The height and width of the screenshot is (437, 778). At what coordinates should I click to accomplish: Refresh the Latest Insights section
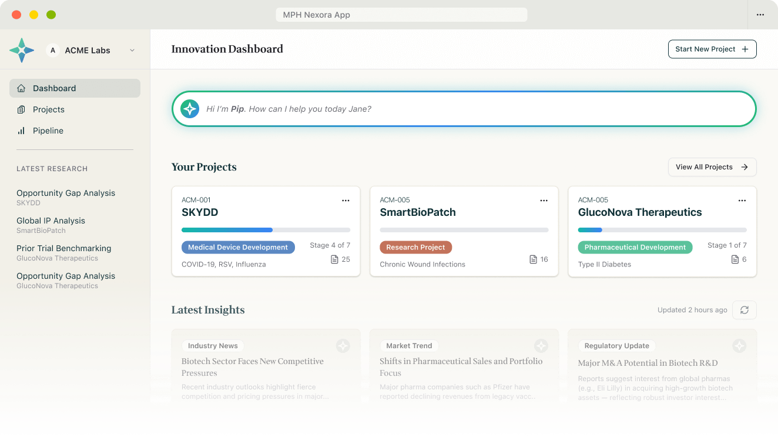[x=745, y=310]
